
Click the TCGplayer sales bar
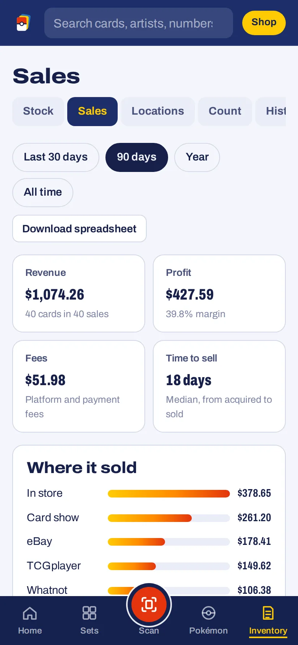(x=169, y=566)
